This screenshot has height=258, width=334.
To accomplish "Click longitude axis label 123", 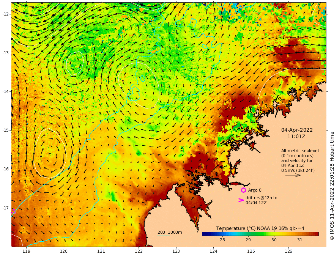I will click(176, 251).
